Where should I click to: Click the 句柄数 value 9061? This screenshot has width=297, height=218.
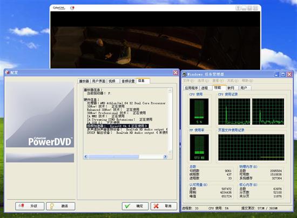pyautogui.click(x=228, y=171)
